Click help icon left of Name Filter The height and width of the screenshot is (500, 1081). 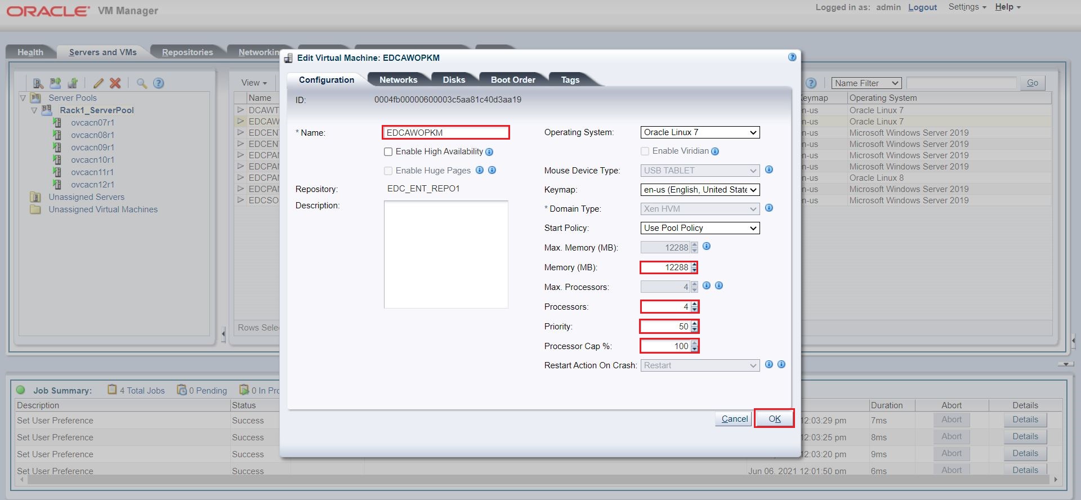811,83
